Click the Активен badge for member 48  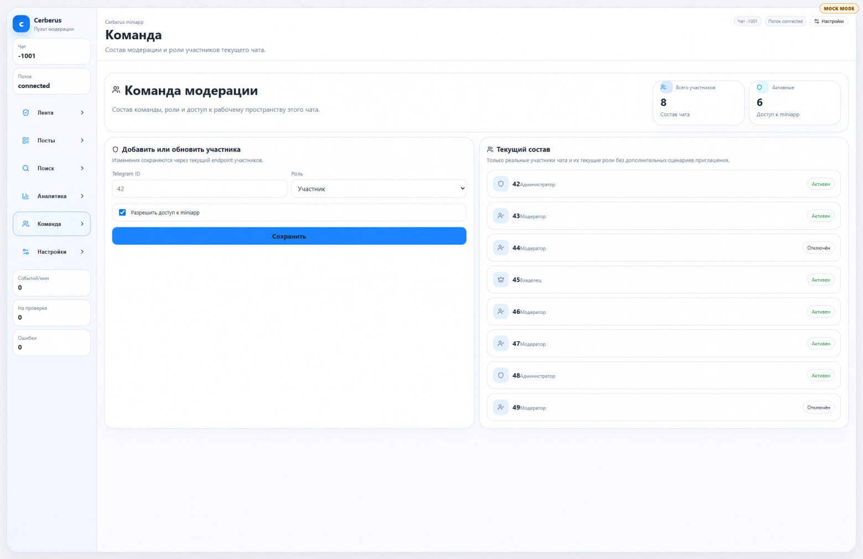(821, 375)
